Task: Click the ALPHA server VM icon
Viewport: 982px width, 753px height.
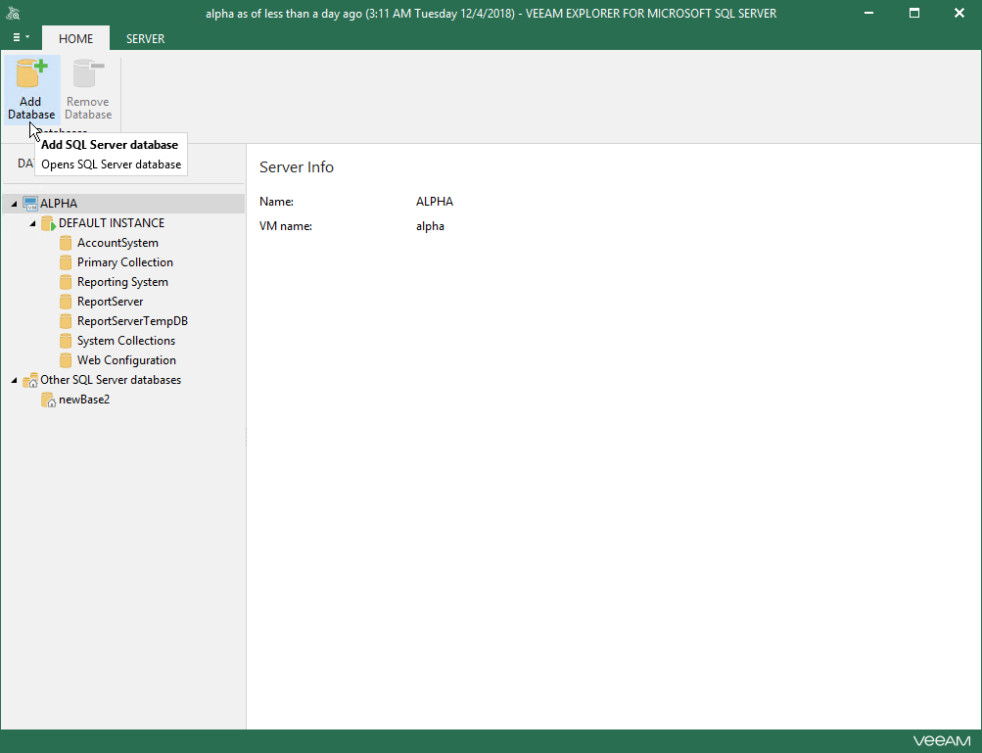Action: click(x=30, y=204)
